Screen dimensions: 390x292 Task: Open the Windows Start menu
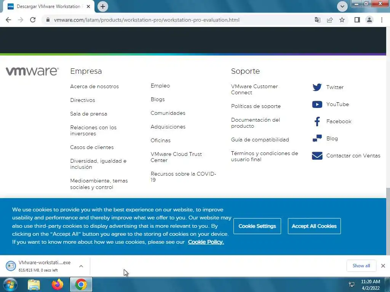pos(10,284)
